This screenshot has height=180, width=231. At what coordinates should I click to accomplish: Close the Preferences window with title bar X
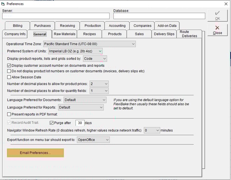click(x=226, y=4)
